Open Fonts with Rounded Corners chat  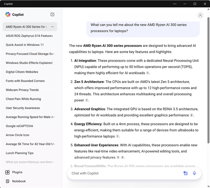[x=30, y=81]
